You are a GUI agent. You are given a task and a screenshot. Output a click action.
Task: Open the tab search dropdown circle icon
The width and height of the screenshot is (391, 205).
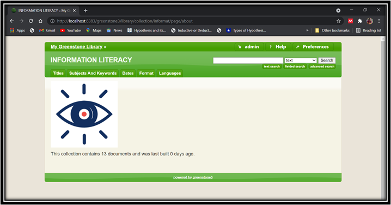pyautogui.click(x=338, y=10)
